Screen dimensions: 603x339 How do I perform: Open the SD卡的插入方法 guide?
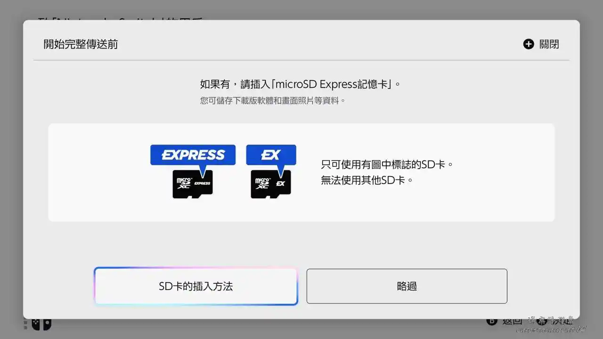[196, 286]
